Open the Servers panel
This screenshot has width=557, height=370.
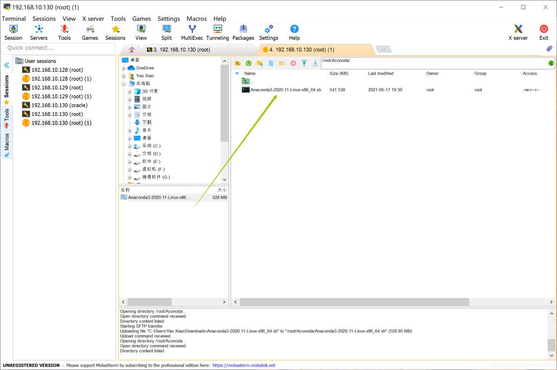pyautogui.click(x=39, y=31)
